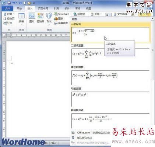Open the Customize Quick Access Toolbar dropdown
The height and width of the screenshot is (147, 155).
pyautogui.click(x=34, y=3)
